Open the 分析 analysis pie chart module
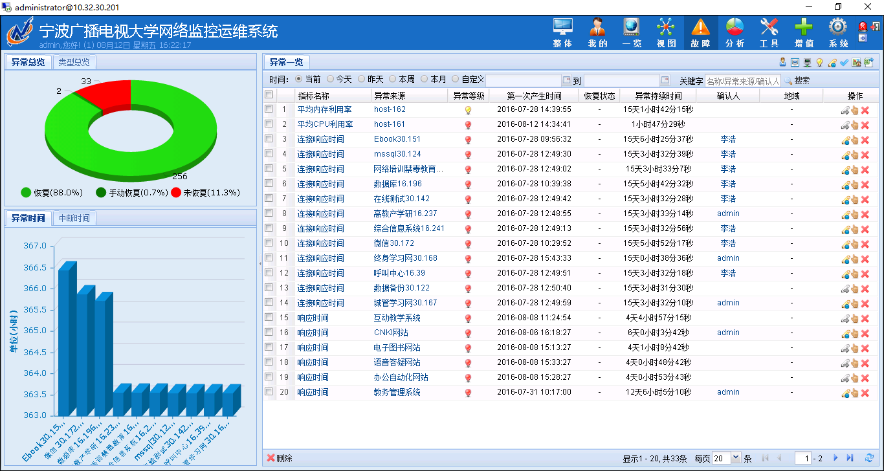 point(735,33)
